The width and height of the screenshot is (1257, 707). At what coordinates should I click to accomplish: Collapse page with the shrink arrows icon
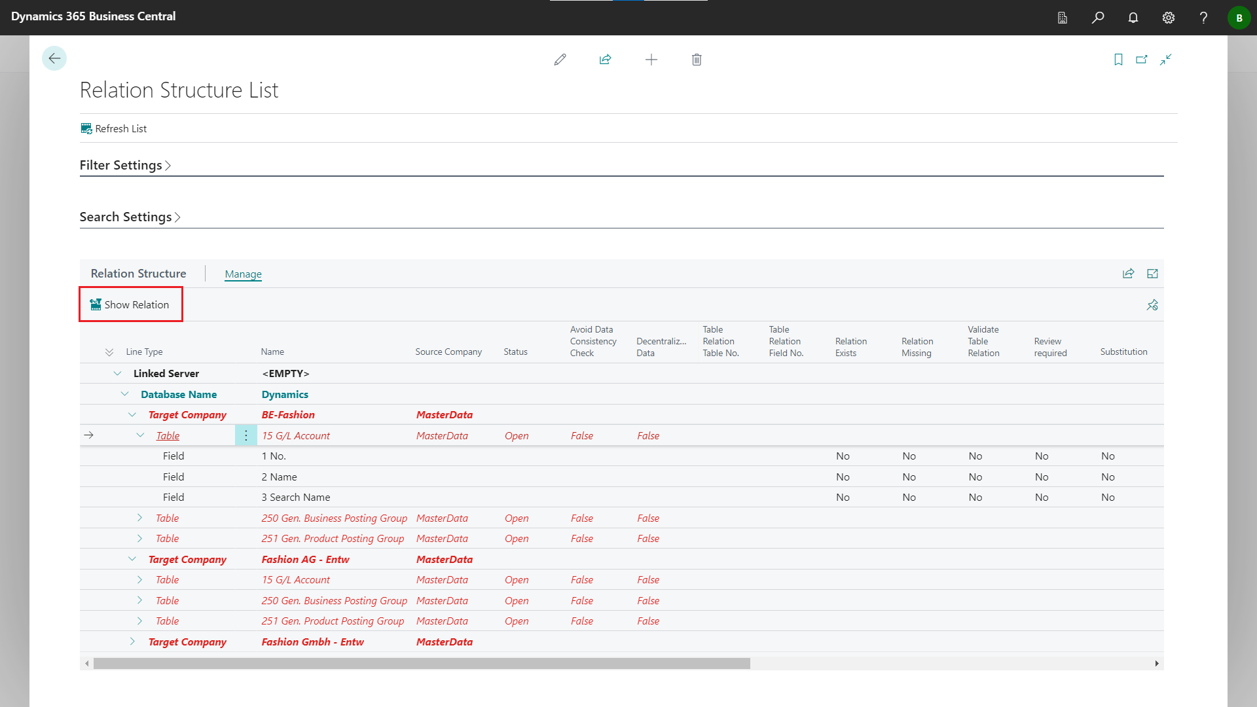[1166, 60]
